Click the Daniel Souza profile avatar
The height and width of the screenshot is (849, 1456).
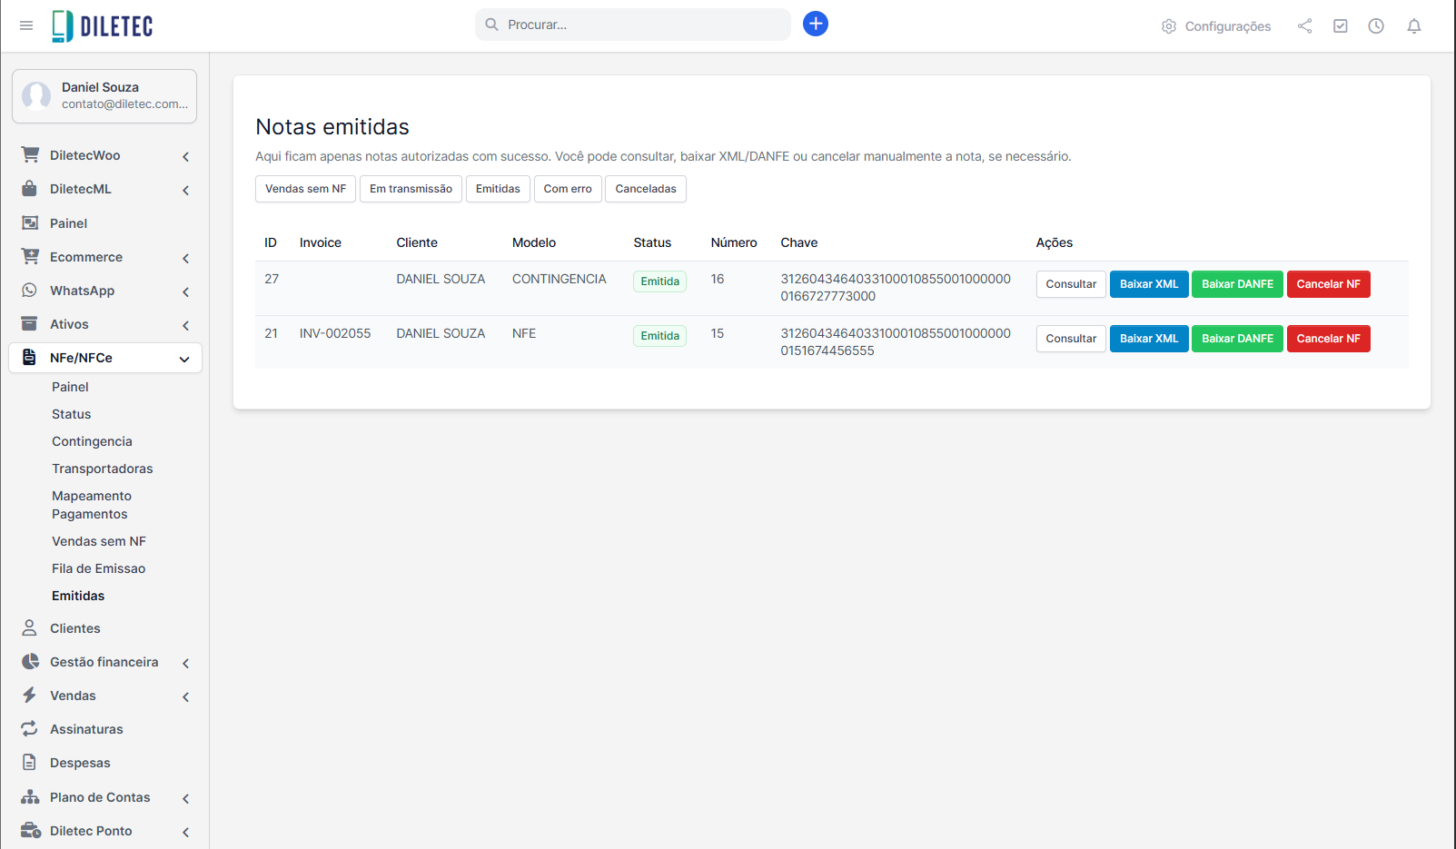click(36, 95)
